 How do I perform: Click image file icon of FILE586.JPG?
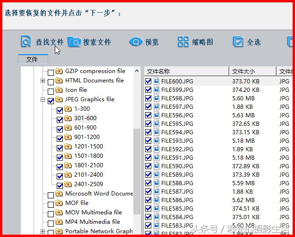click(x=156, y=200)
